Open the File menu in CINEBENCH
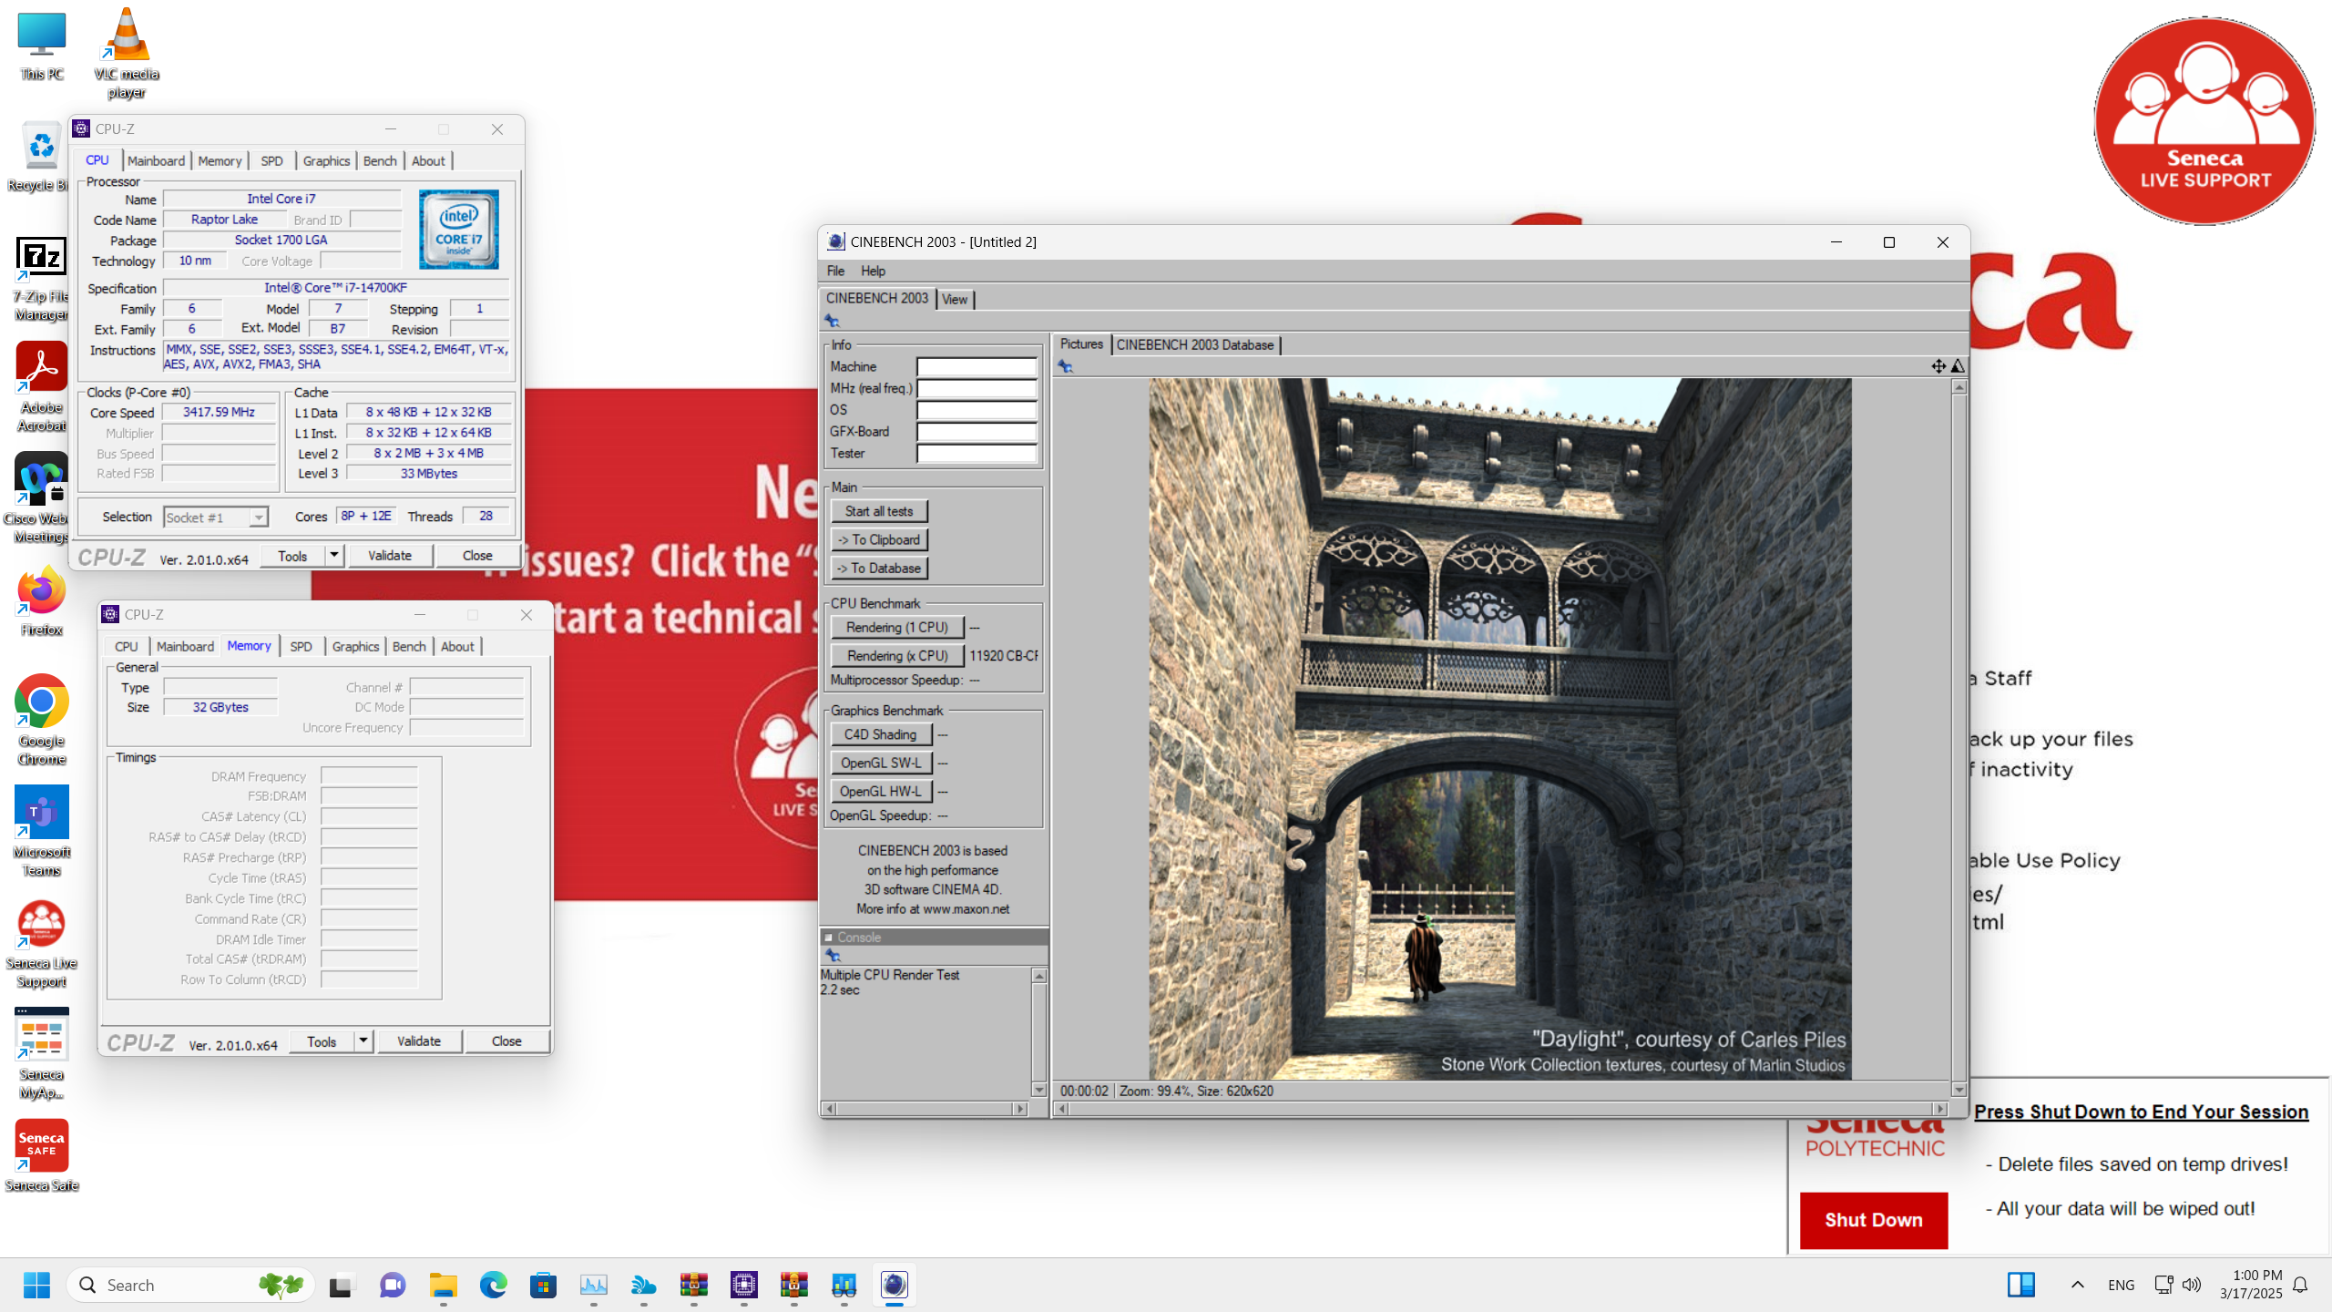This screenshot has width=2332, height=1312. [x=835, y=271]
